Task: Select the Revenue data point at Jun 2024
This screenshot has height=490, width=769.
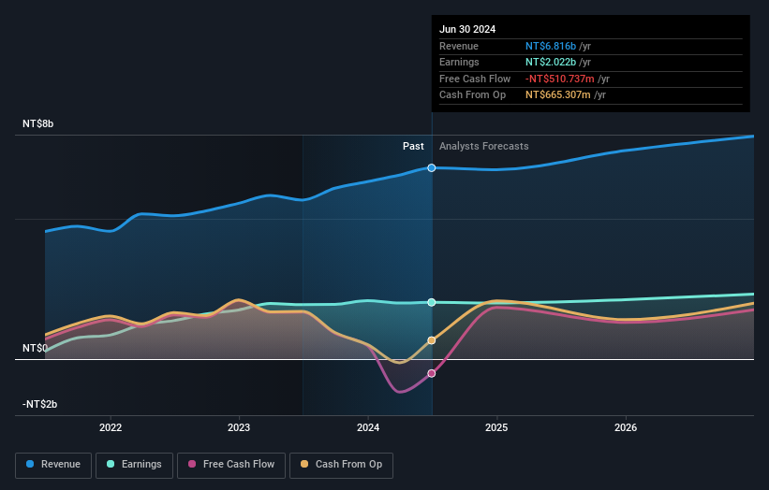Action: [x=432, y=168]
